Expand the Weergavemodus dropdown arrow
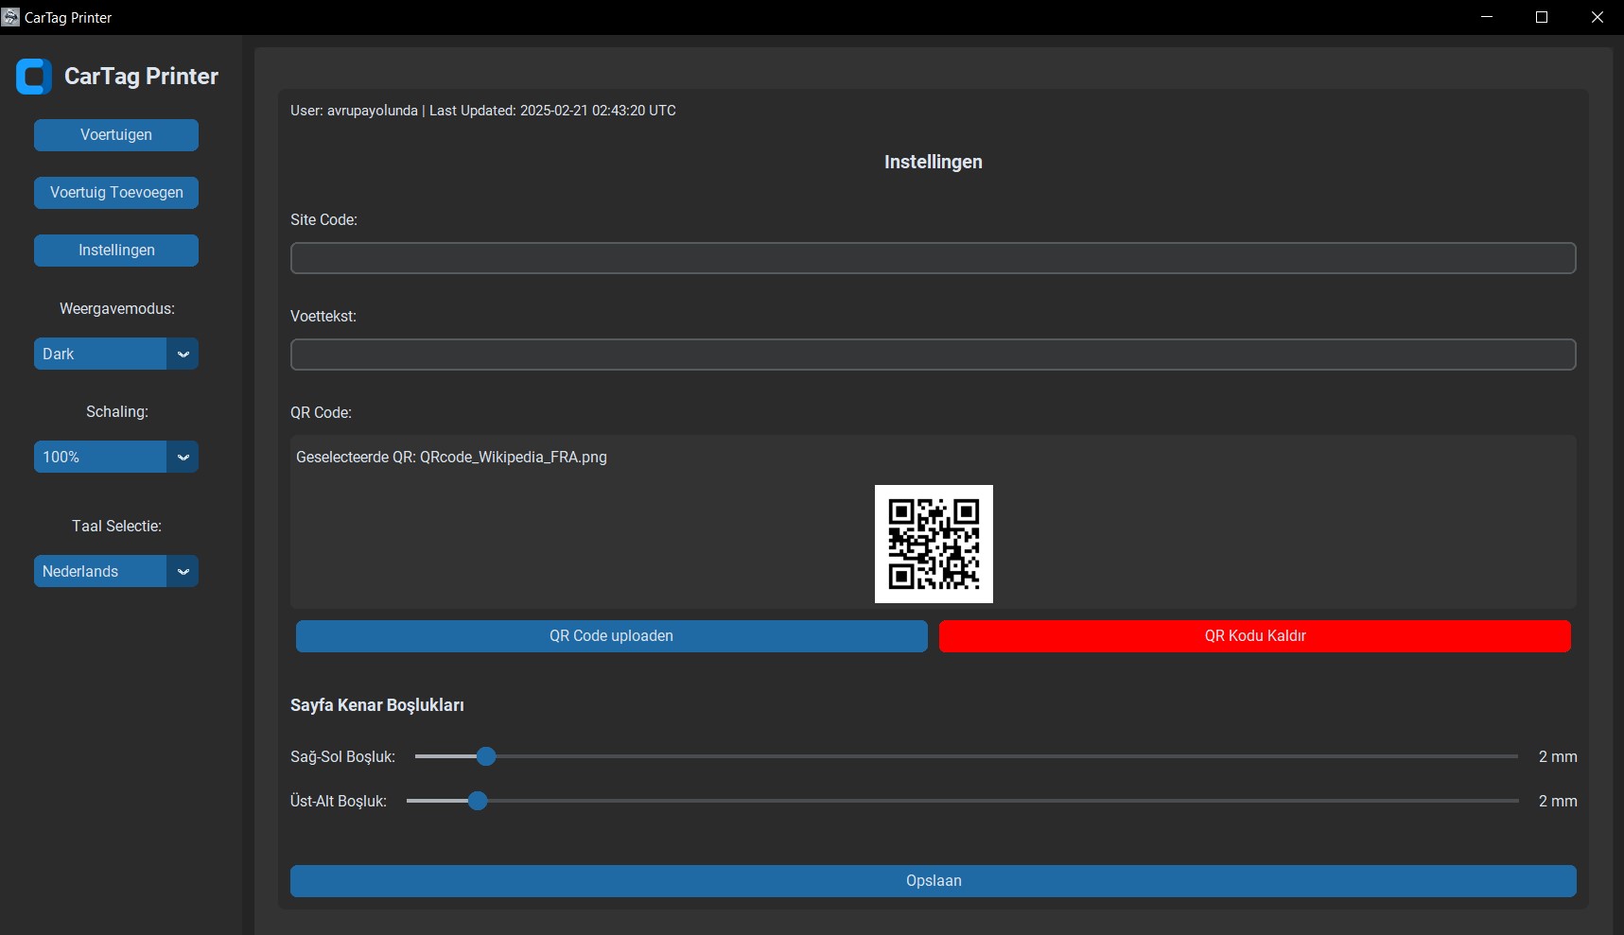 point(183,355)
